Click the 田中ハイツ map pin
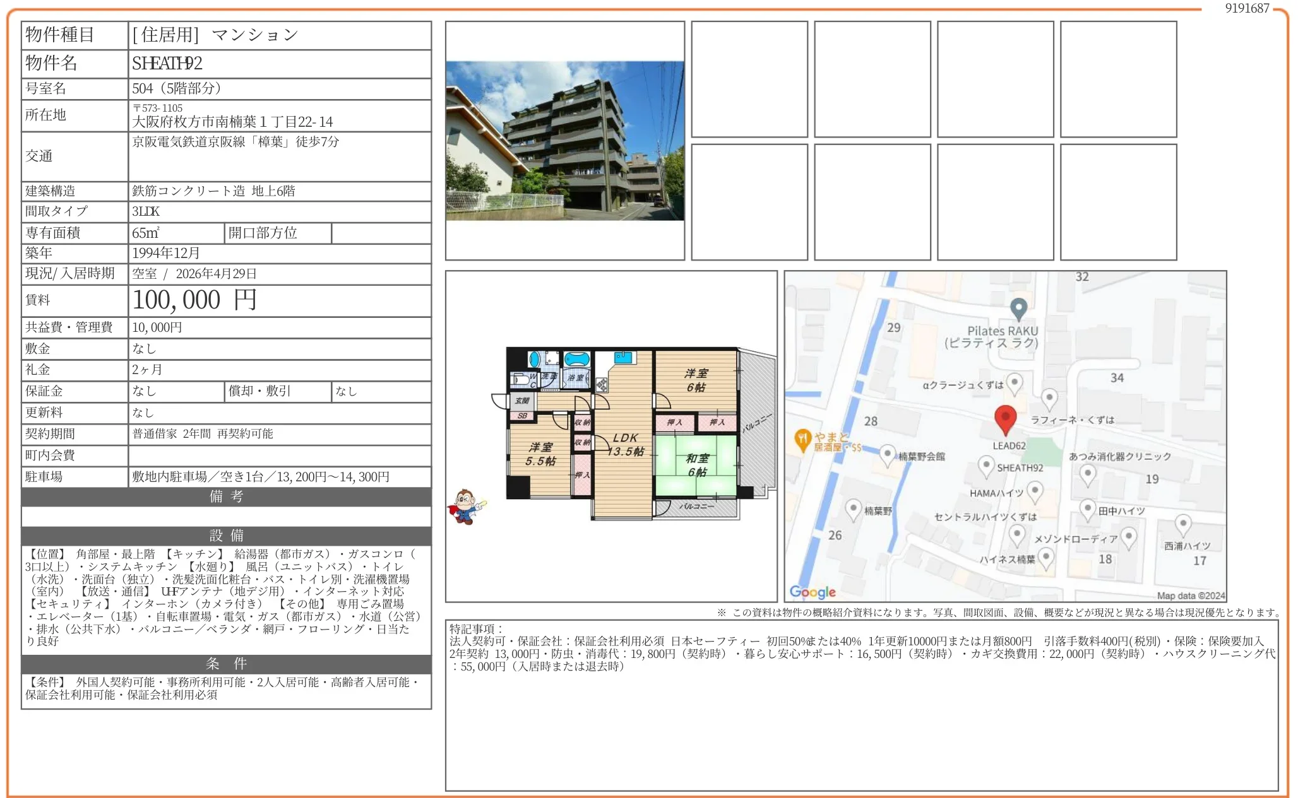1298x798 pixels. (x=1087, y=508)
